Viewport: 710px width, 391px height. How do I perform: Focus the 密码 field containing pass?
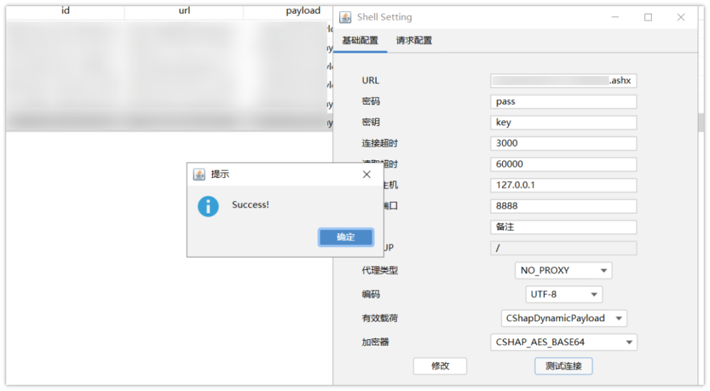tap(563, 102)
